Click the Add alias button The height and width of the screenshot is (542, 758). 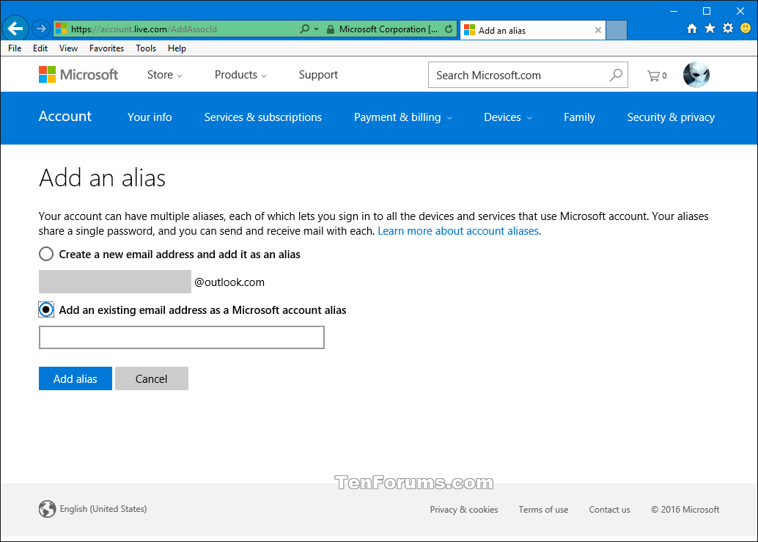pyautogui.click(x=75, y=378)
